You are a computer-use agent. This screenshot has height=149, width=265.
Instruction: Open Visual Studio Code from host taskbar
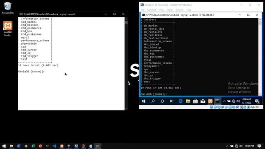(55, 146)
